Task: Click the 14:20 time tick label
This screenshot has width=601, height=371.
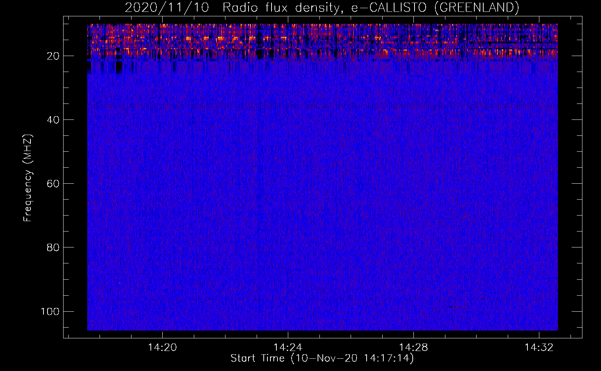Action: [x=162, y=348]
